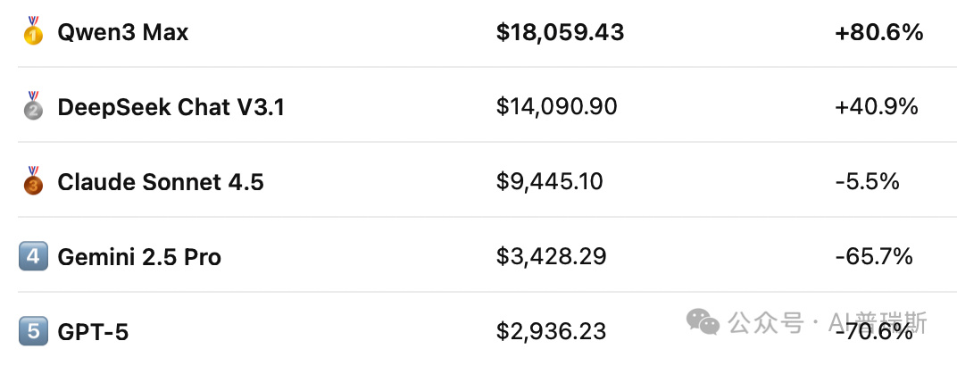Click the WeChat logo in watermark
The image size is (957, 366).
click(703, 322)
